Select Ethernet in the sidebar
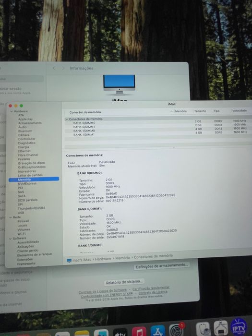Viewport: 252px width, 336px height. tap(24, 151)
